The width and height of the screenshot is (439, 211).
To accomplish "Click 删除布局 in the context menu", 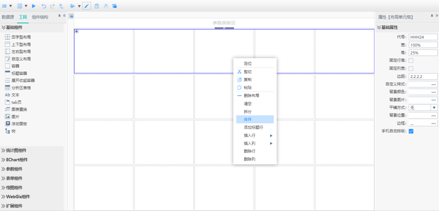I will [x=252, y=96].
